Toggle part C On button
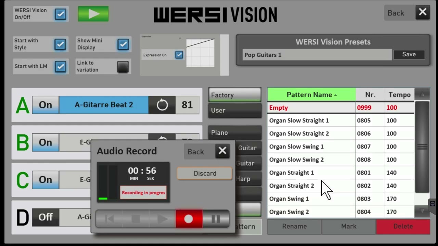The image size is (438, 246). click(x=46, y=180)
